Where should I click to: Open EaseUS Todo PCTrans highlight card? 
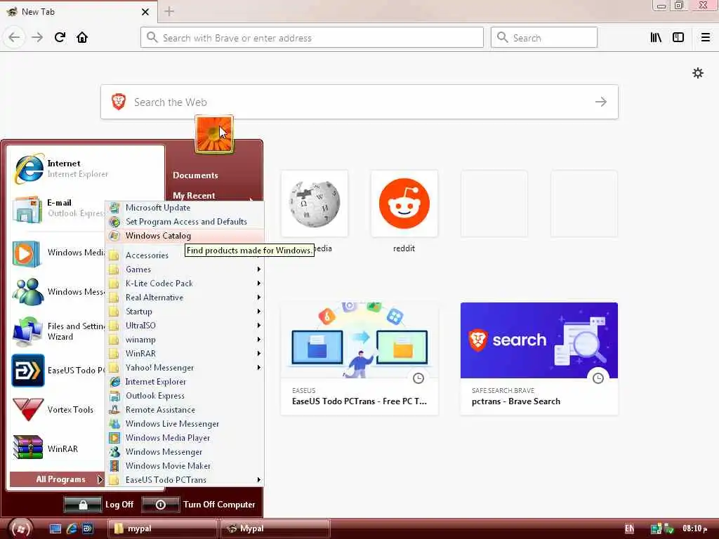pos(359,359)
